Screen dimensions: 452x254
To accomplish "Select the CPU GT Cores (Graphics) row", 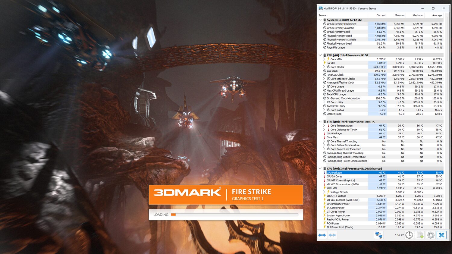I will (x=383, y=180).
